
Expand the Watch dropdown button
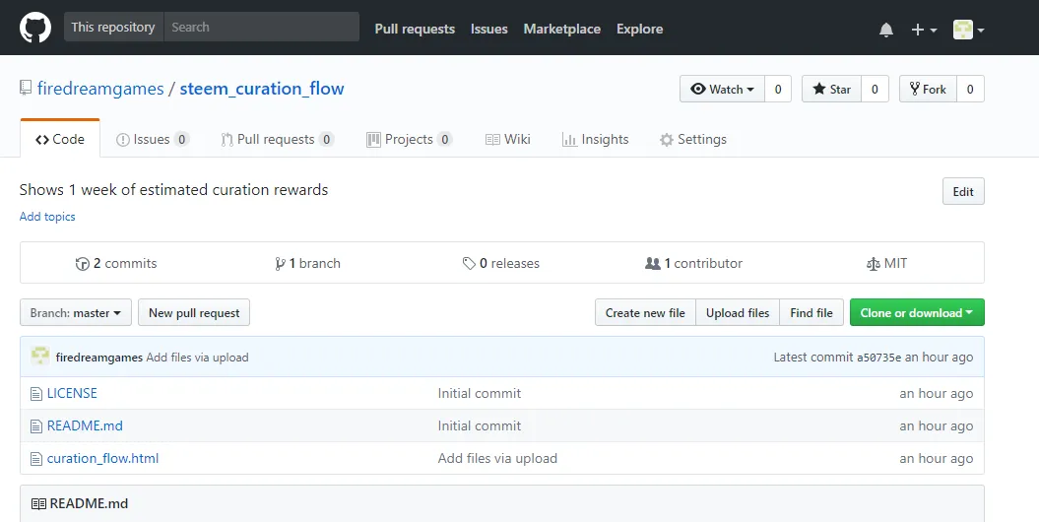722,89
